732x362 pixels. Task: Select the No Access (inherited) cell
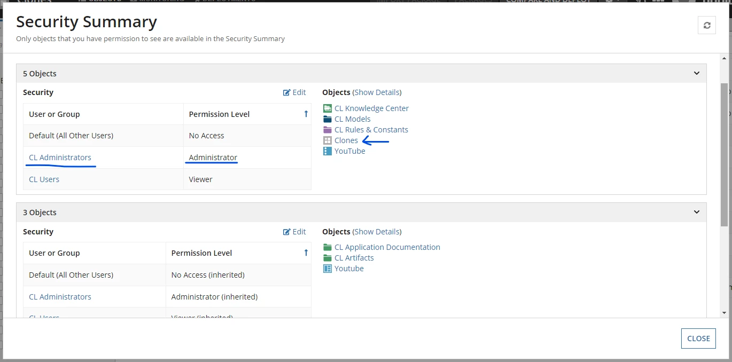pos(238,275)
